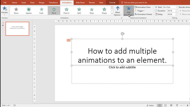Choose the Float In animation

66,11
